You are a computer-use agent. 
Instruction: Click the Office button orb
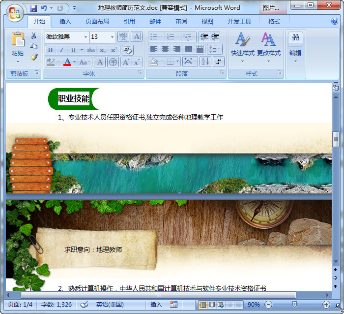coord(15,13)
